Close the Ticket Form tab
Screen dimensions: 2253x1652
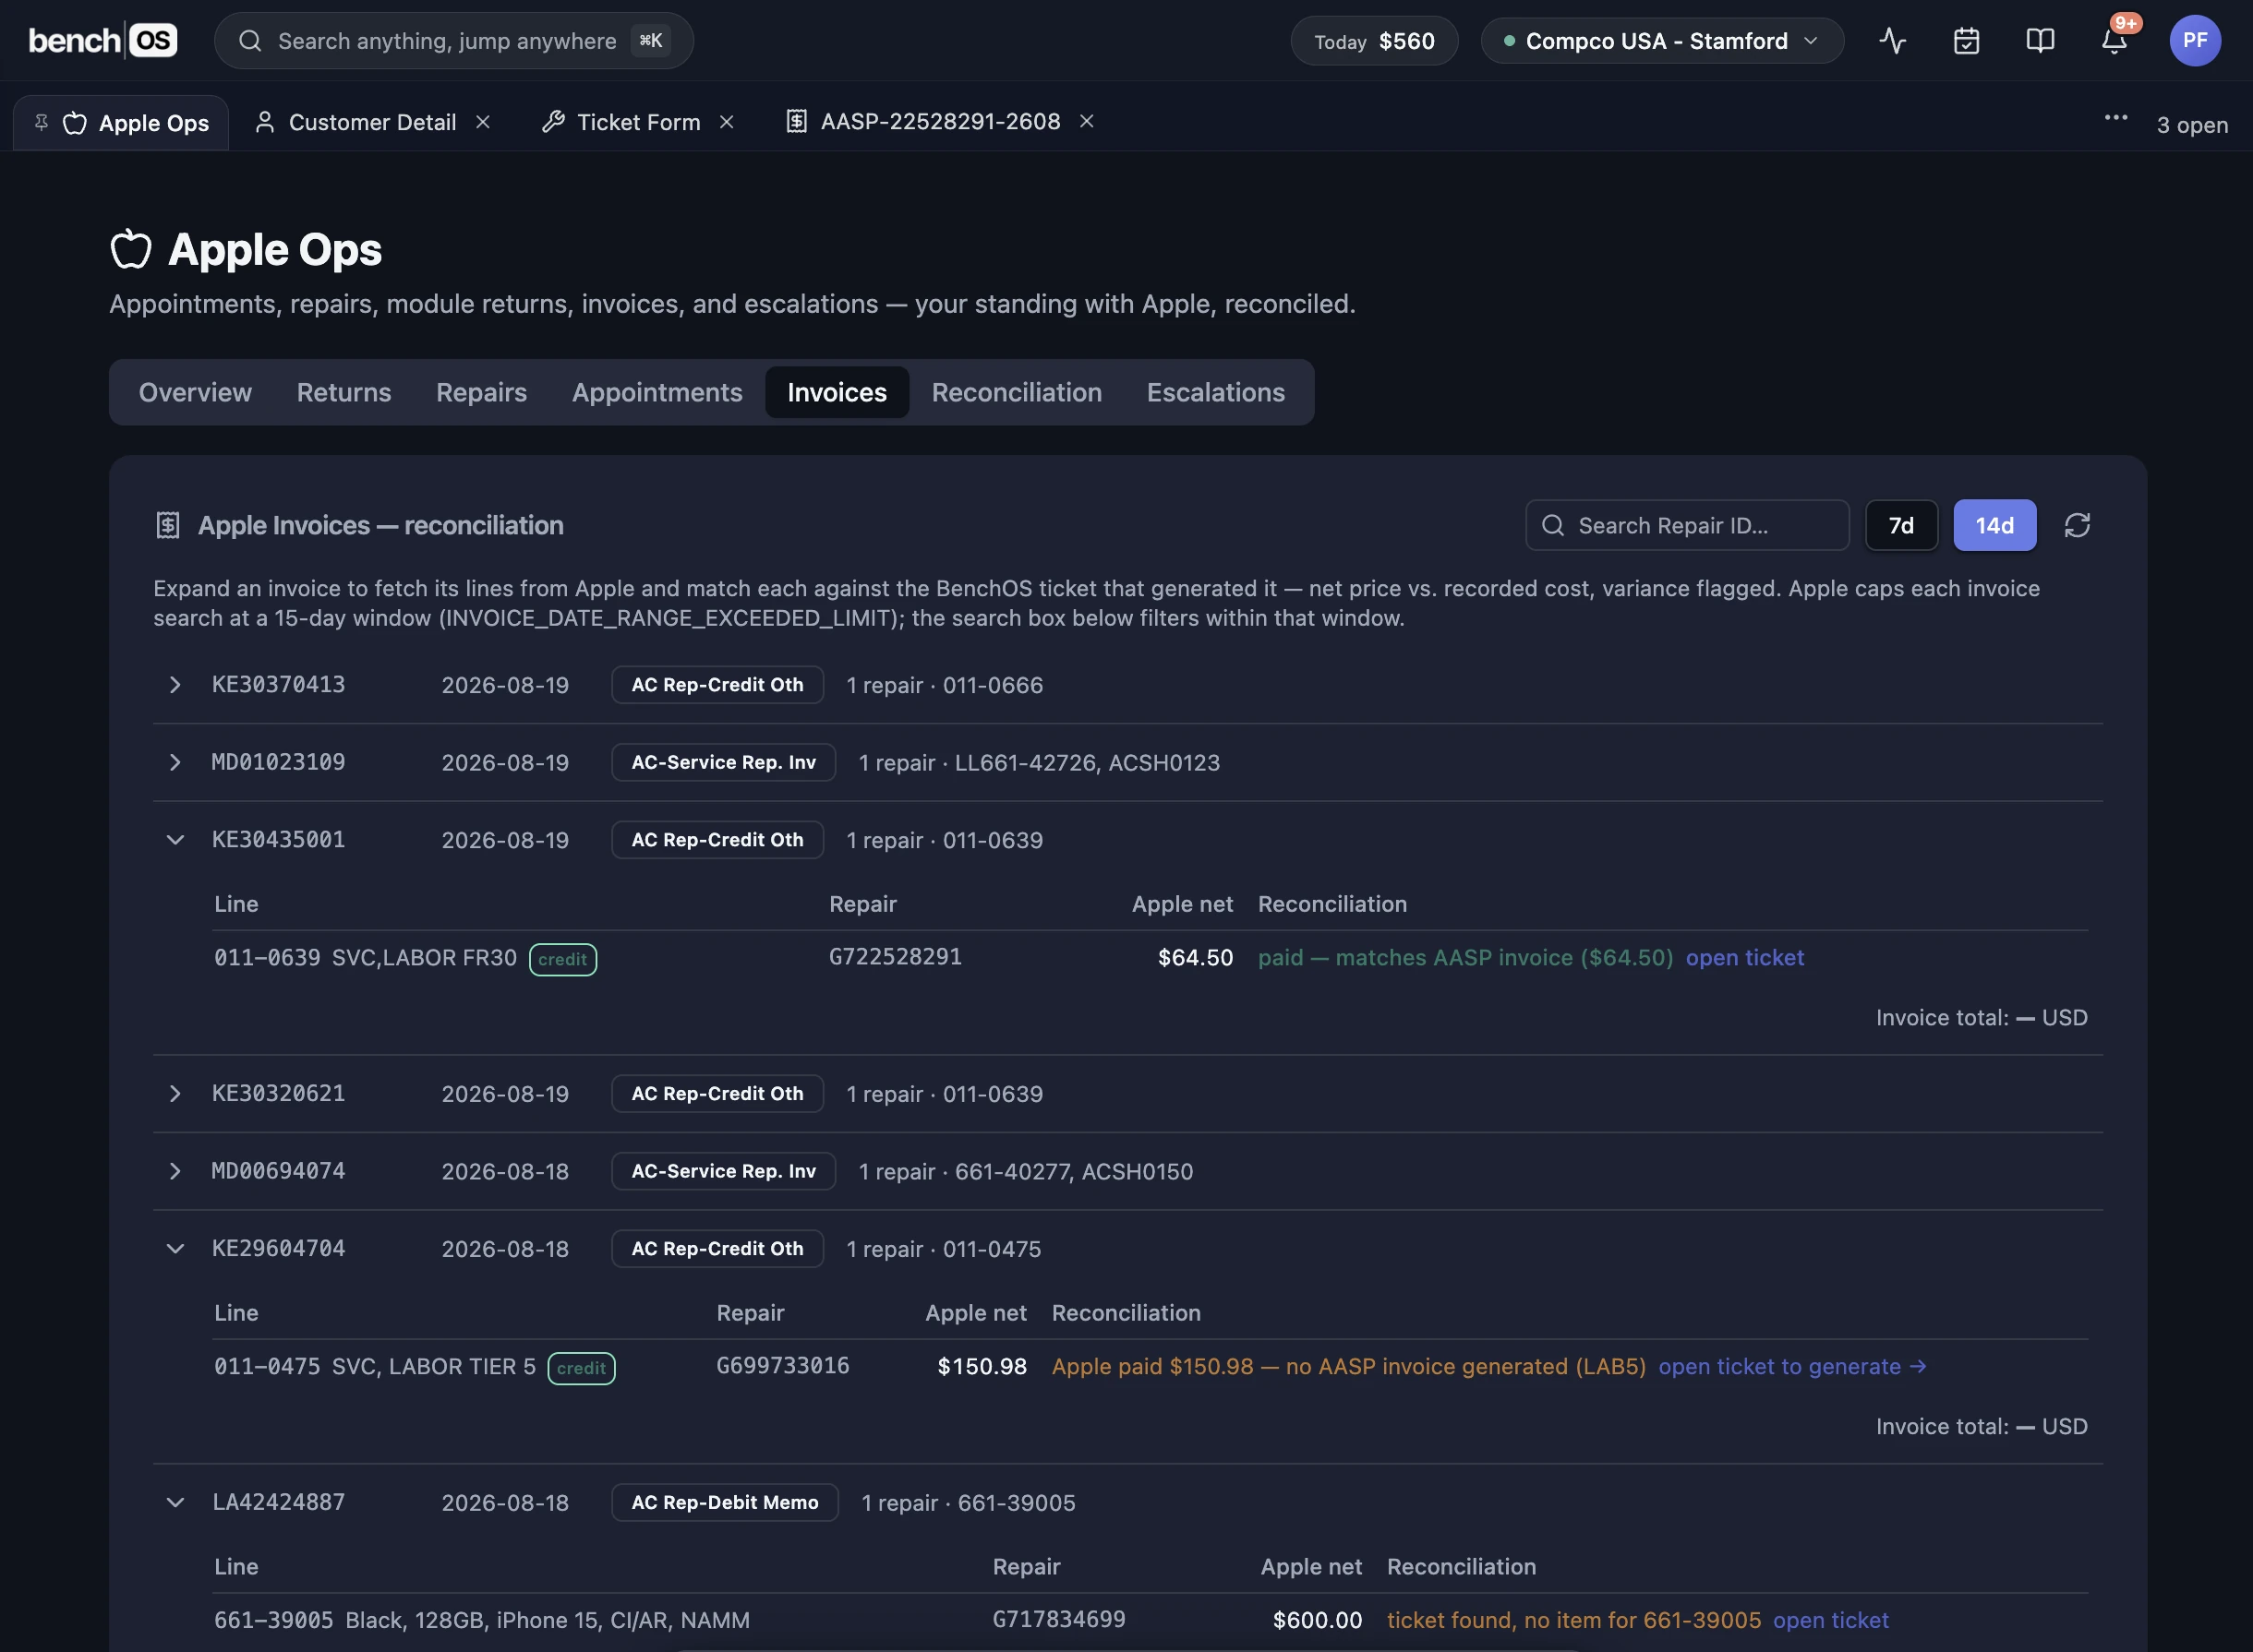coord(728,122)
